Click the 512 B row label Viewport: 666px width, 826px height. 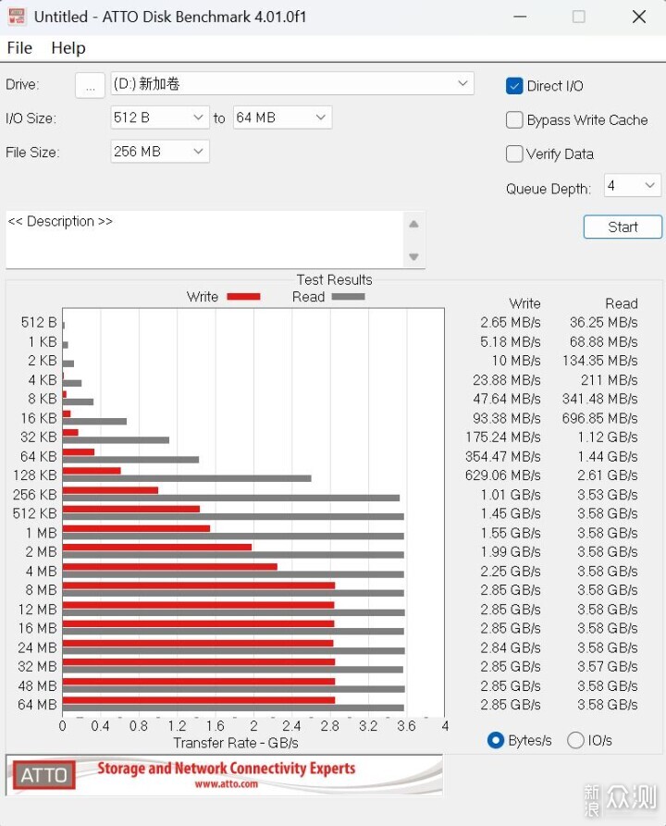pyautogui.click(x=39, y=323)
